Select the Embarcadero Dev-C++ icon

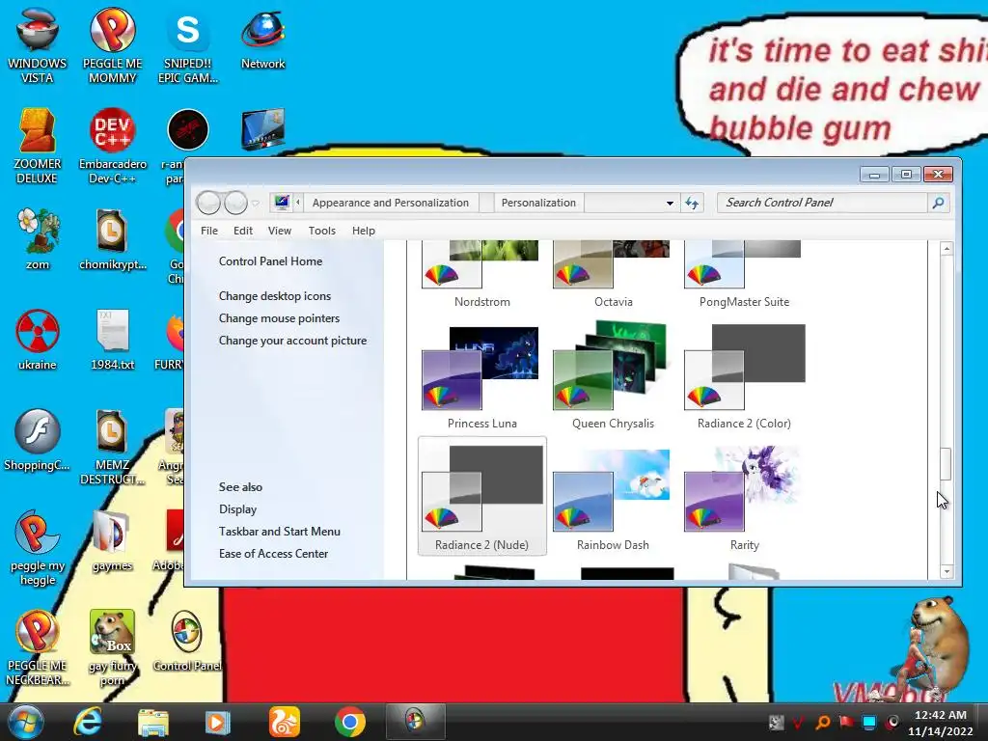pos(112,147)
